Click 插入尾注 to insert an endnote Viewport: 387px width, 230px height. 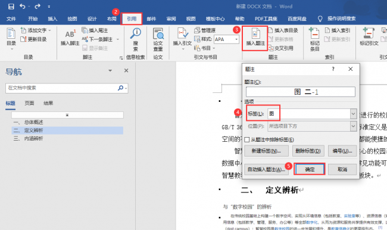(x=95, y=30)
